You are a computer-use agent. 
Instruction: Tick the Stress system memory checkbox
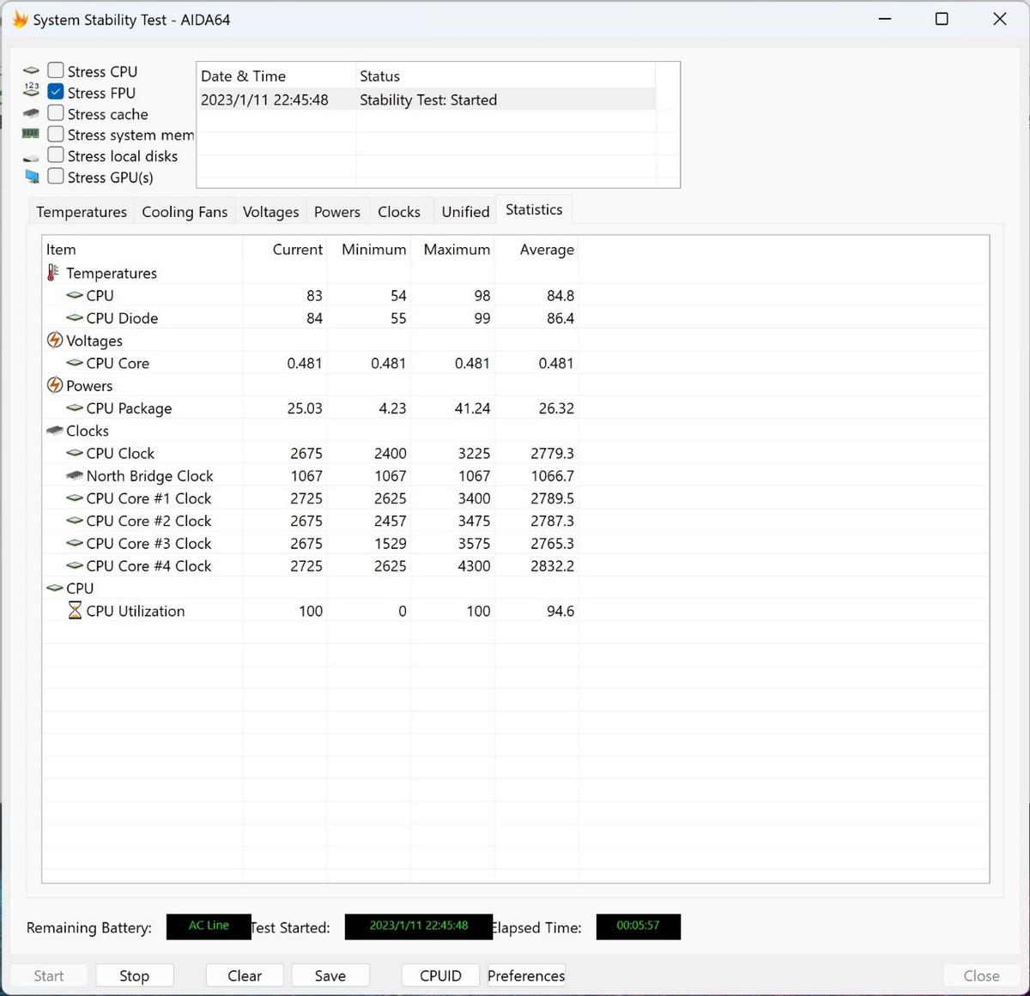(56, 134)
